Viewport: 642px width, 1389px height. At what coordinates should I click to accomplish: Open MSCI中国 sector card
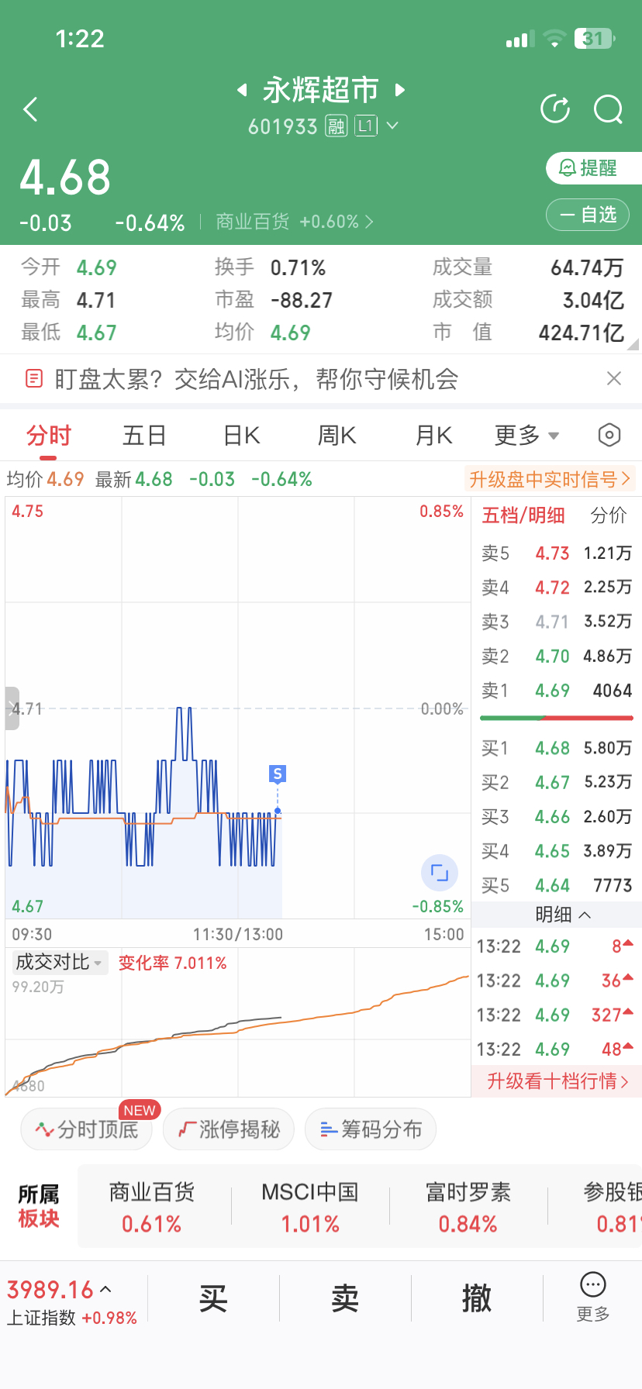pyautogui.click(x=310, y=1208)
